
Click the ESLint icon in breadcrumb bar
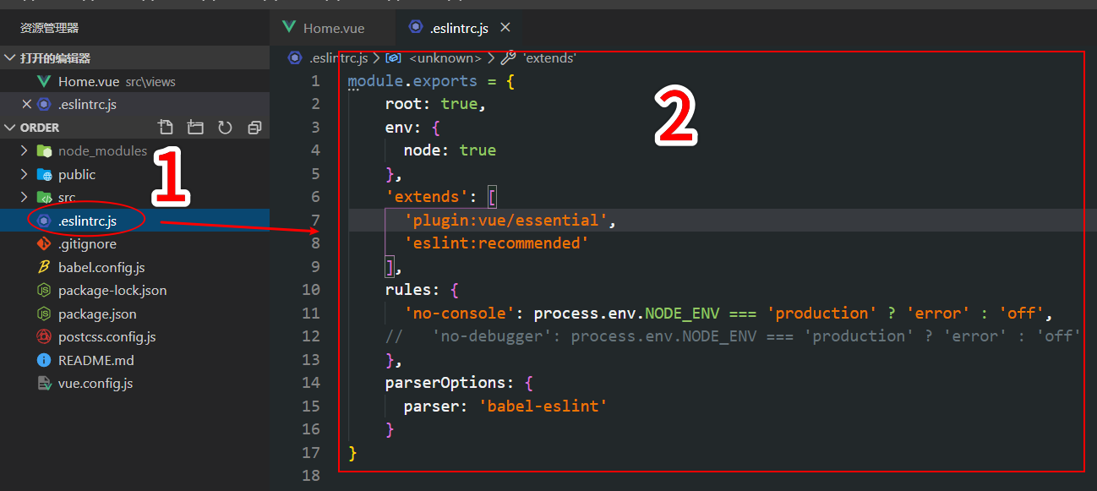tap(295, 58)
